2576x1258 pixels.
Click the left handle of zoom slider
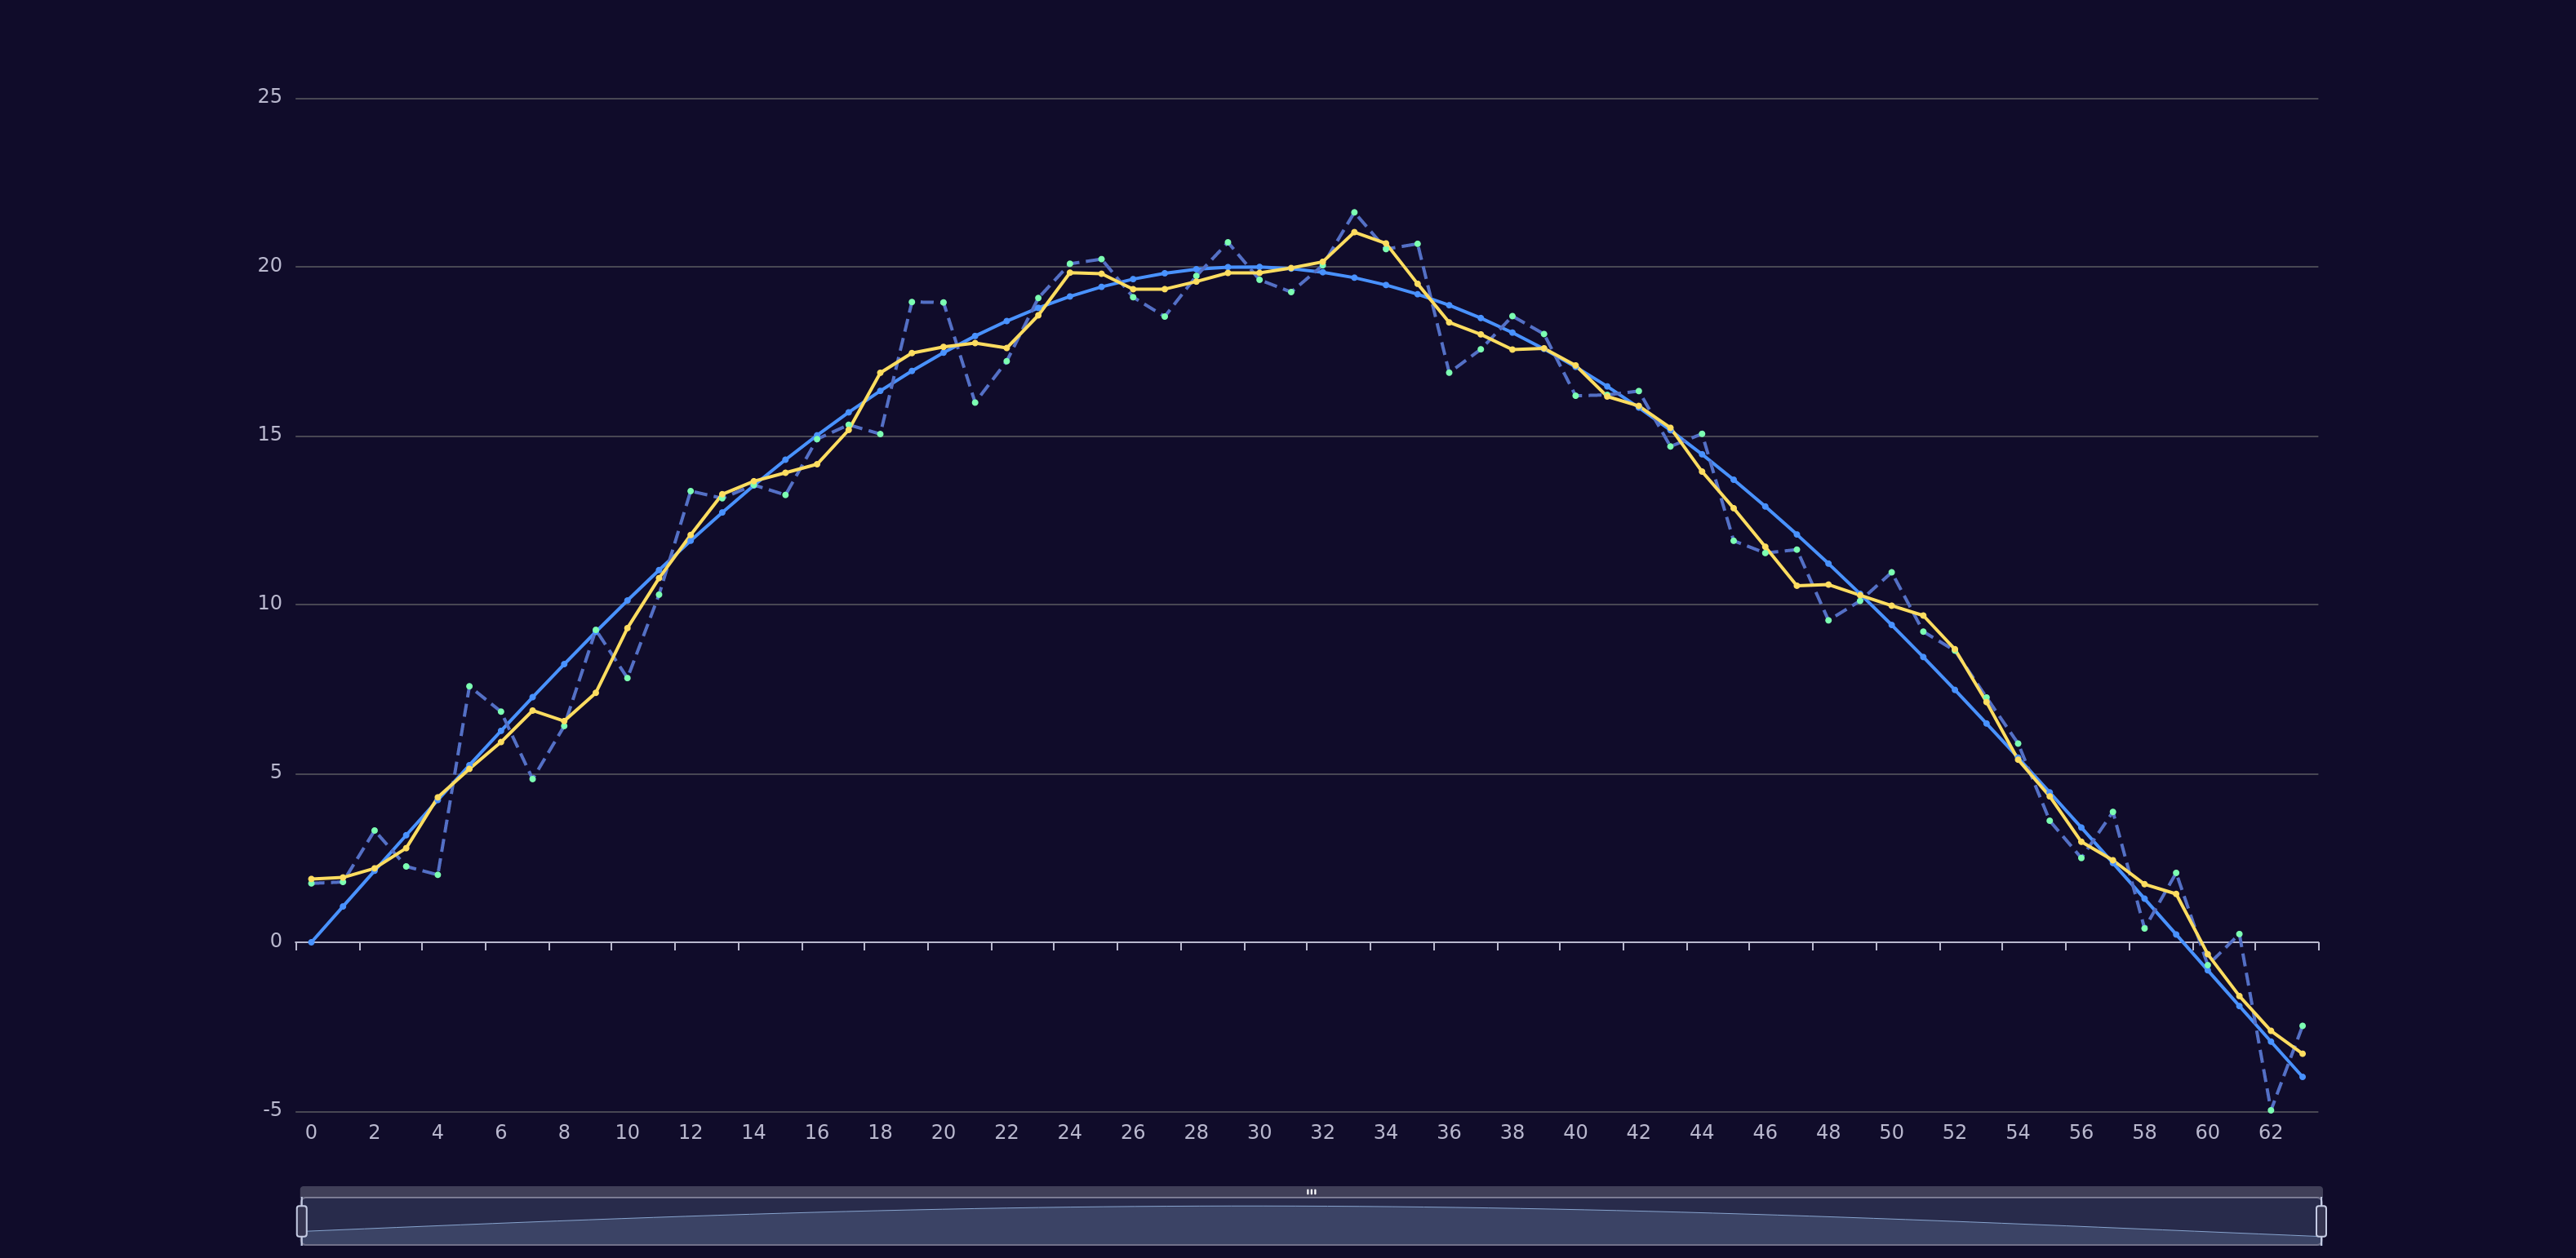click(302, 1220)
